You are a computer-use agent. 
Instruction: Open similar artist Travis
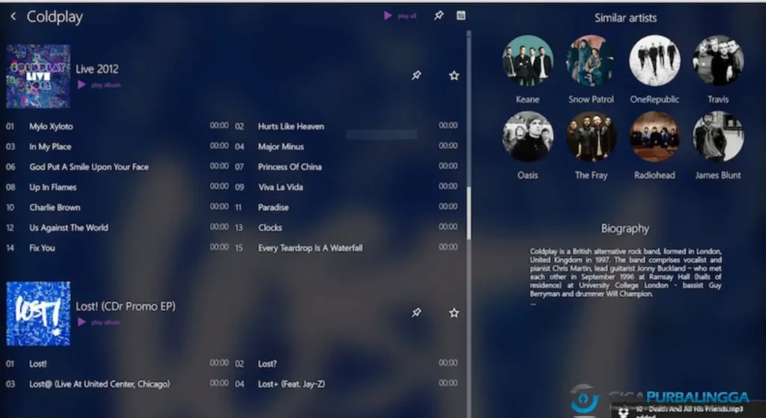tap(718, 61)
